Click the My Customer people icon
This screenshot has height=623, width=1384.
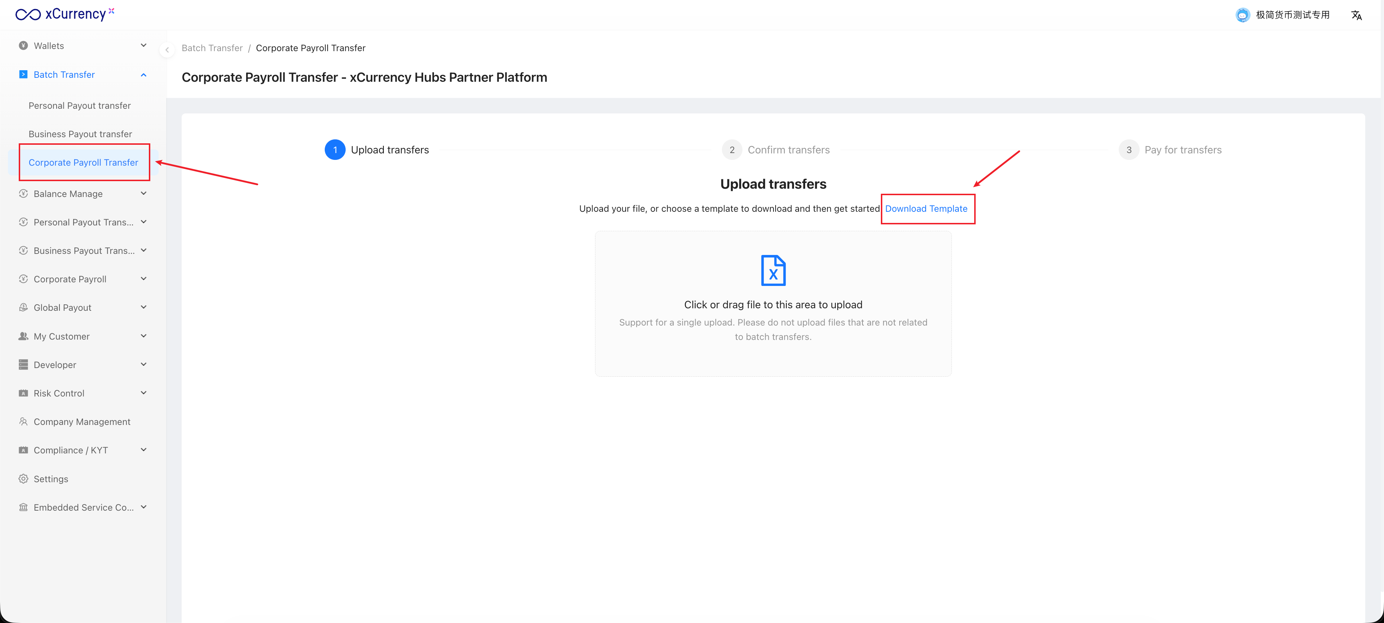point(23,336)
